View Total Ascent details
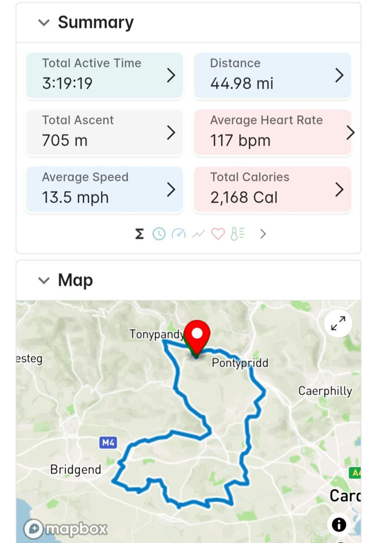Screen dimensions: 373x543 [104, 133]
